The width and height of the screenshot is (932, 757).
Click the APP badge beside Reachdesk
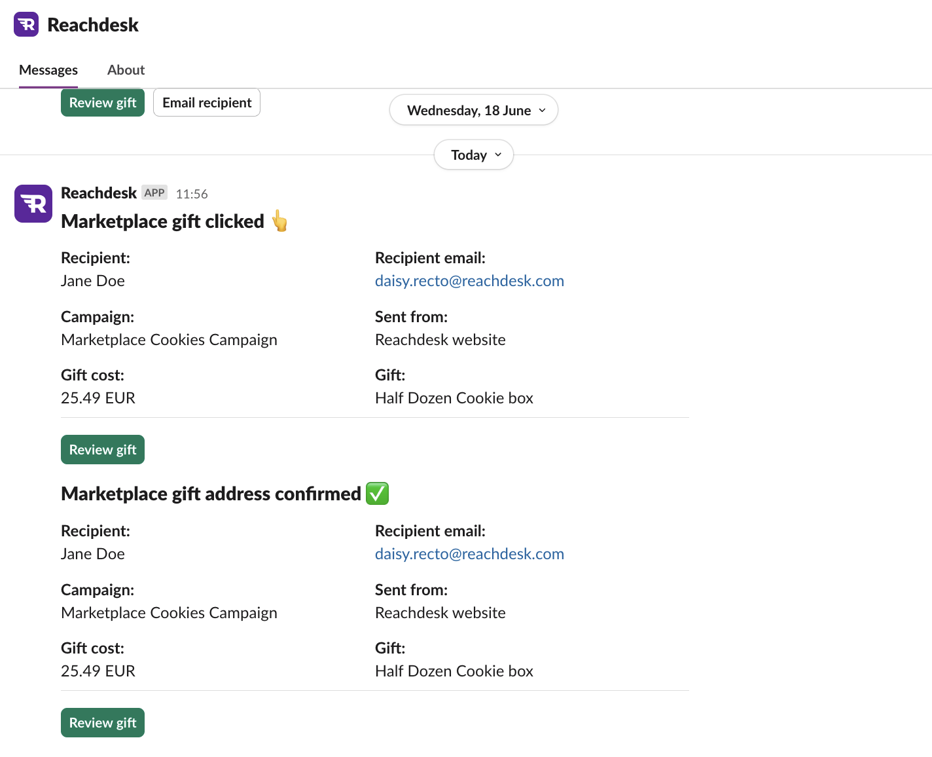[x=154, y=193]
